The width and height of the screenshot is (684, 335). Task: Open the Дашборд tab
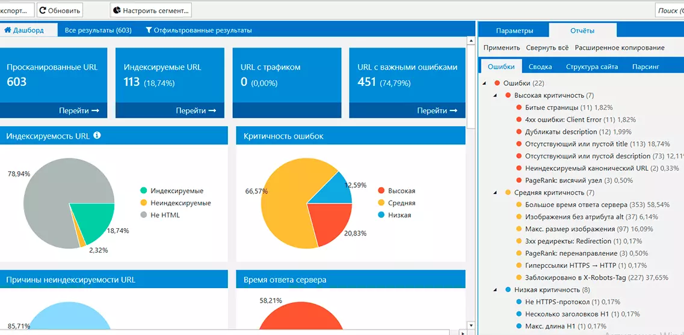click(28, 31)
